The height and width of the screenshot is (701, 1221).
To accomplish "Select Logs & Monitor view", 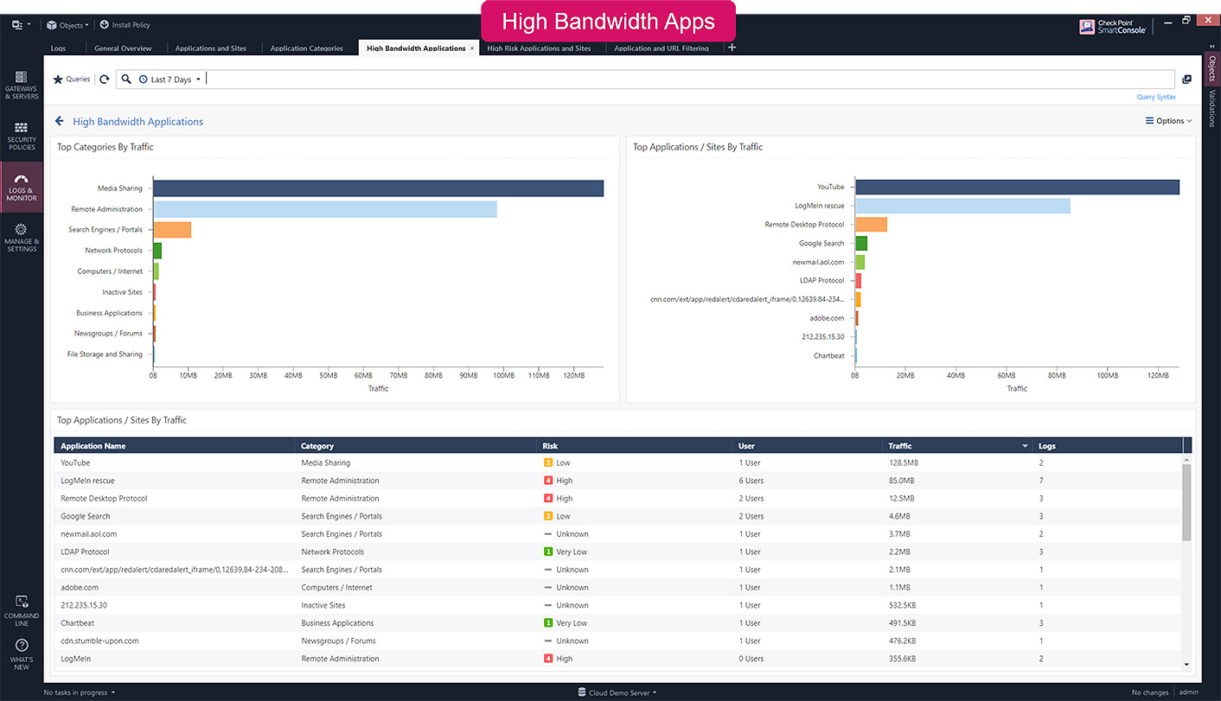I will (22, 188).
